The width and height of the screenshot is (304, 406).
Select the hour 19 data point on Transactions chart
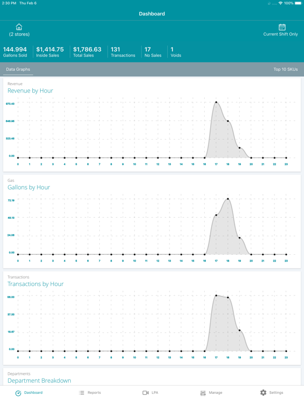tap(240, 330)
